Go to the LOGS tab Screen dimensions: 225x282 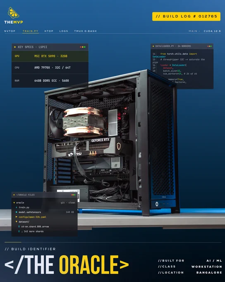pyautogui.click(x=64, y=31)
